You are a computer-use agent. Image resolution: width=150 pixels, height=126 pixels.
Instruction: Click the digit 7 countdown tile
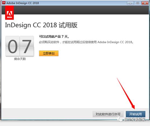tap(27, 46)
